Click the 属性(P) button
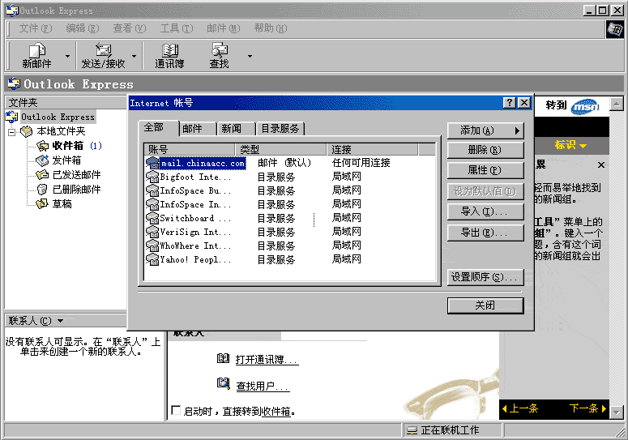Viewport: 628px width, 440px height. 485,170
